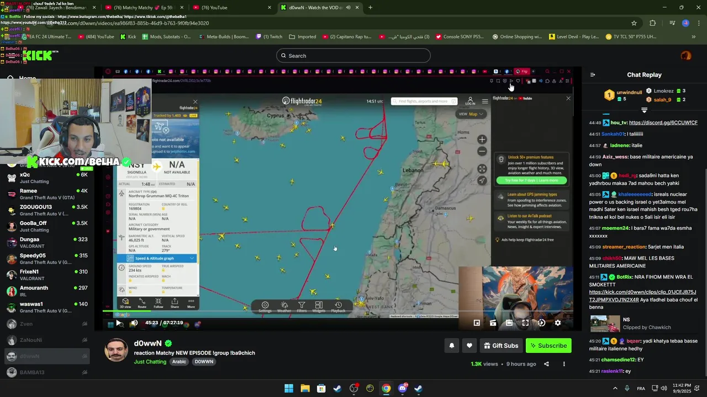Open Flightradar24 Weather tool
Image resolution: width=707 pixels, height=397 pixels.
coord(284,307)
